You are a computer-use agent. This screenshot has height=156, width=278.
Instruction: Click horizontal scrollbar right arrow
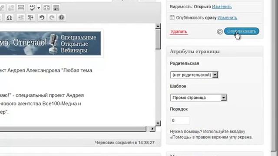point(152,129)
